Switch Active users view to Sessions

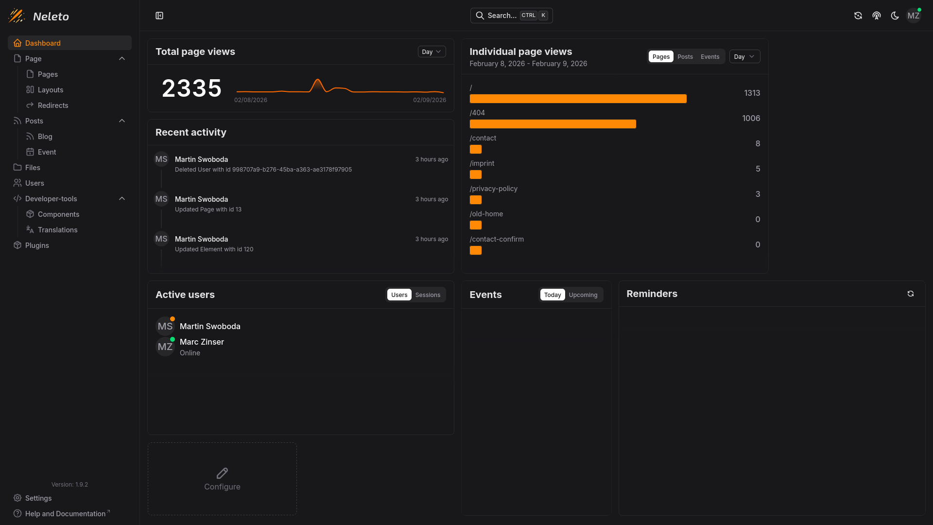pyautogui.click(x=427, y=295)
